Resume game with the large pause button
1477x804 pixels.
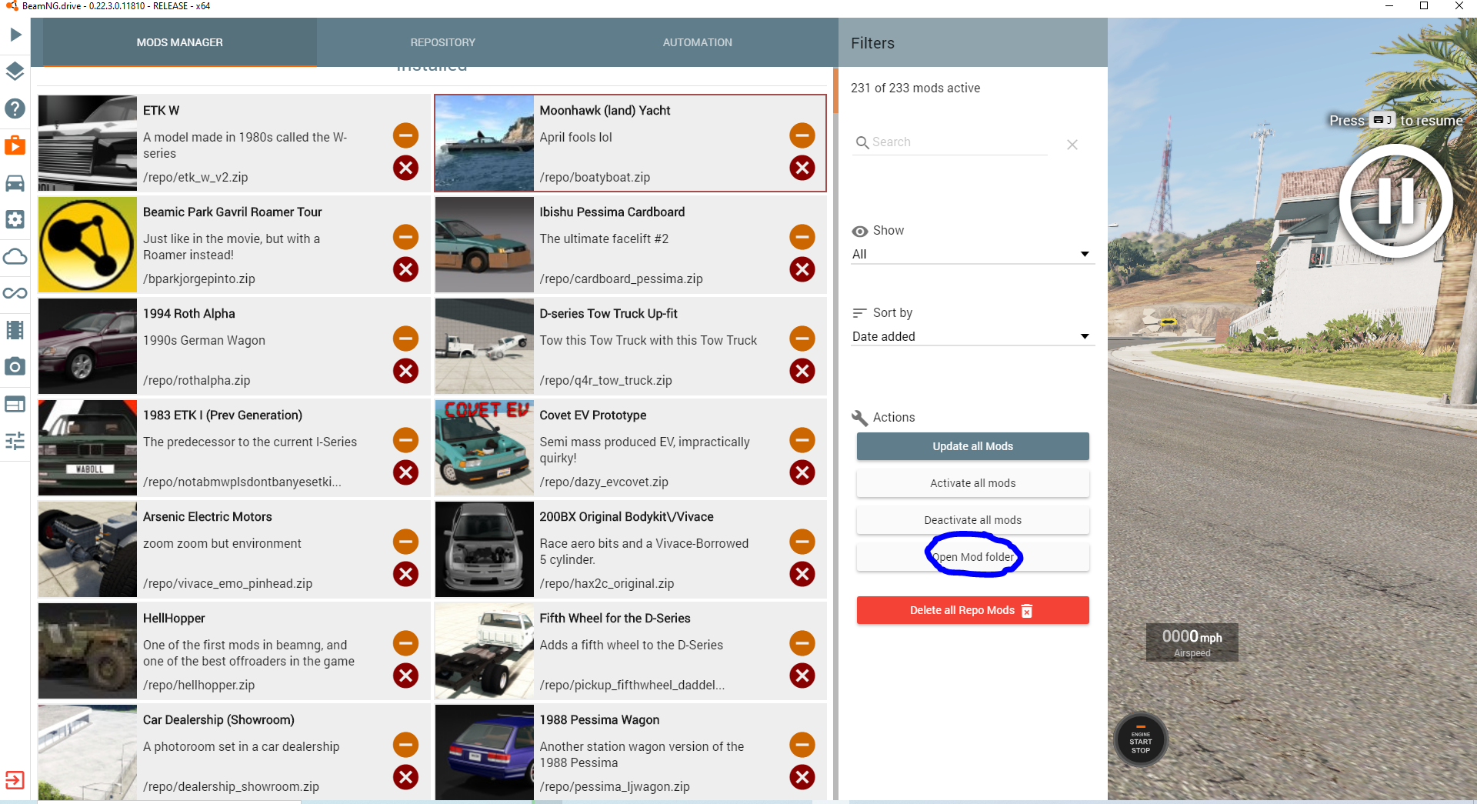(1396, 201)
